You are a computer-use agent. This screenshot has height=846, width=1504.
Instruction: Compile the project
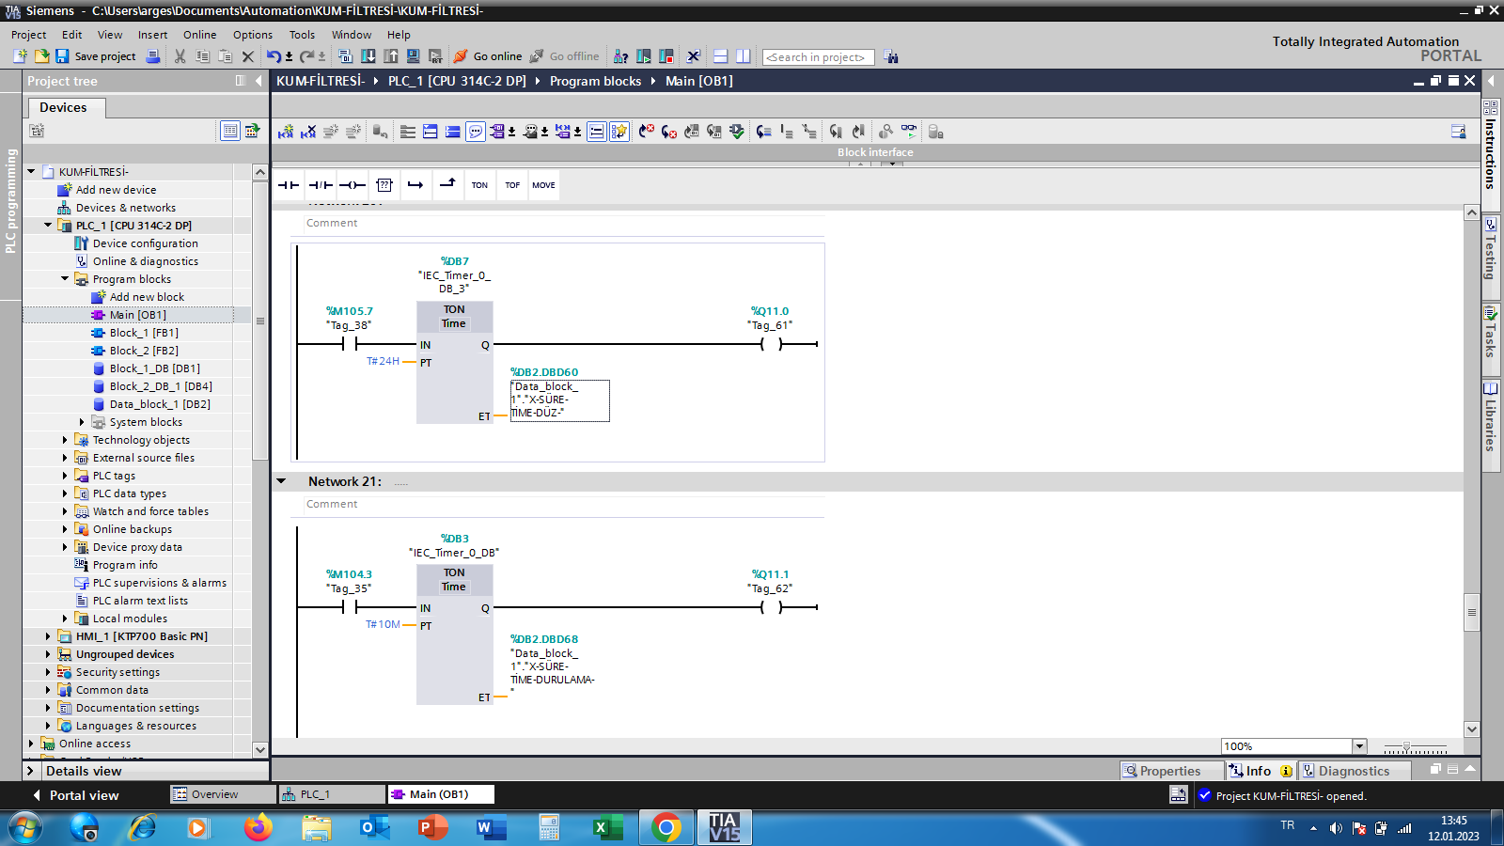point(345,56)
